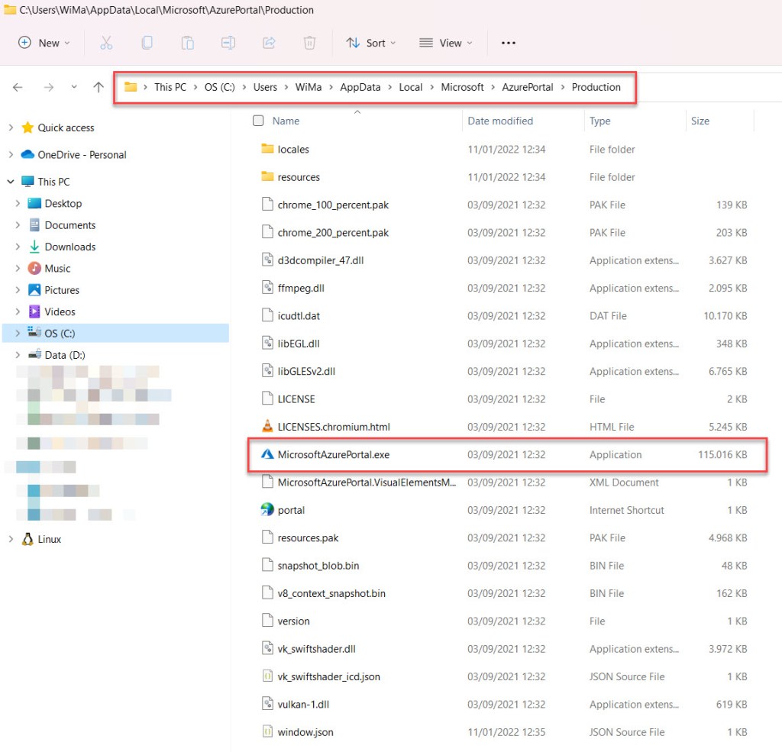Toggle the select all items checkbox
Image resolution: width=782 pixels, height=752 pixels.
[x=258, y=121]
